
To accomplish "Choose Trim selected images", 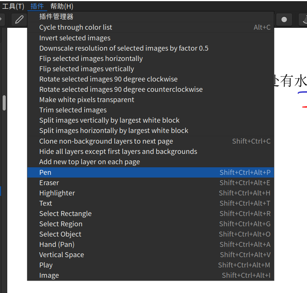I will point(151,110).
